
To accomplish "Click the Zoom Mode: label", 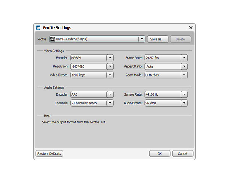I will click(x=134, y=75).
